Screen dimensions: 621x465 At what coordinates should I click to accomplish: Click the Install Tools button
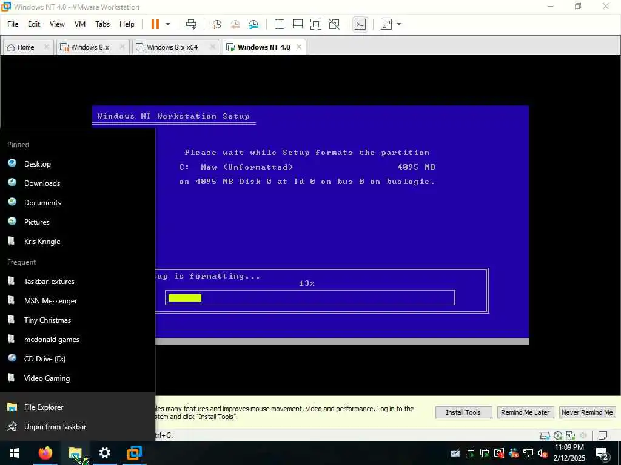(463, 412)
